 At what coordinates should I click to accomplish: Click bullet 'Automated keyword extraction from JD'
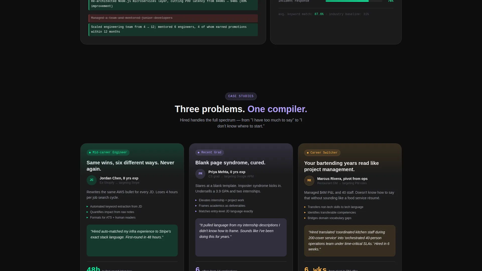(116, 207)
